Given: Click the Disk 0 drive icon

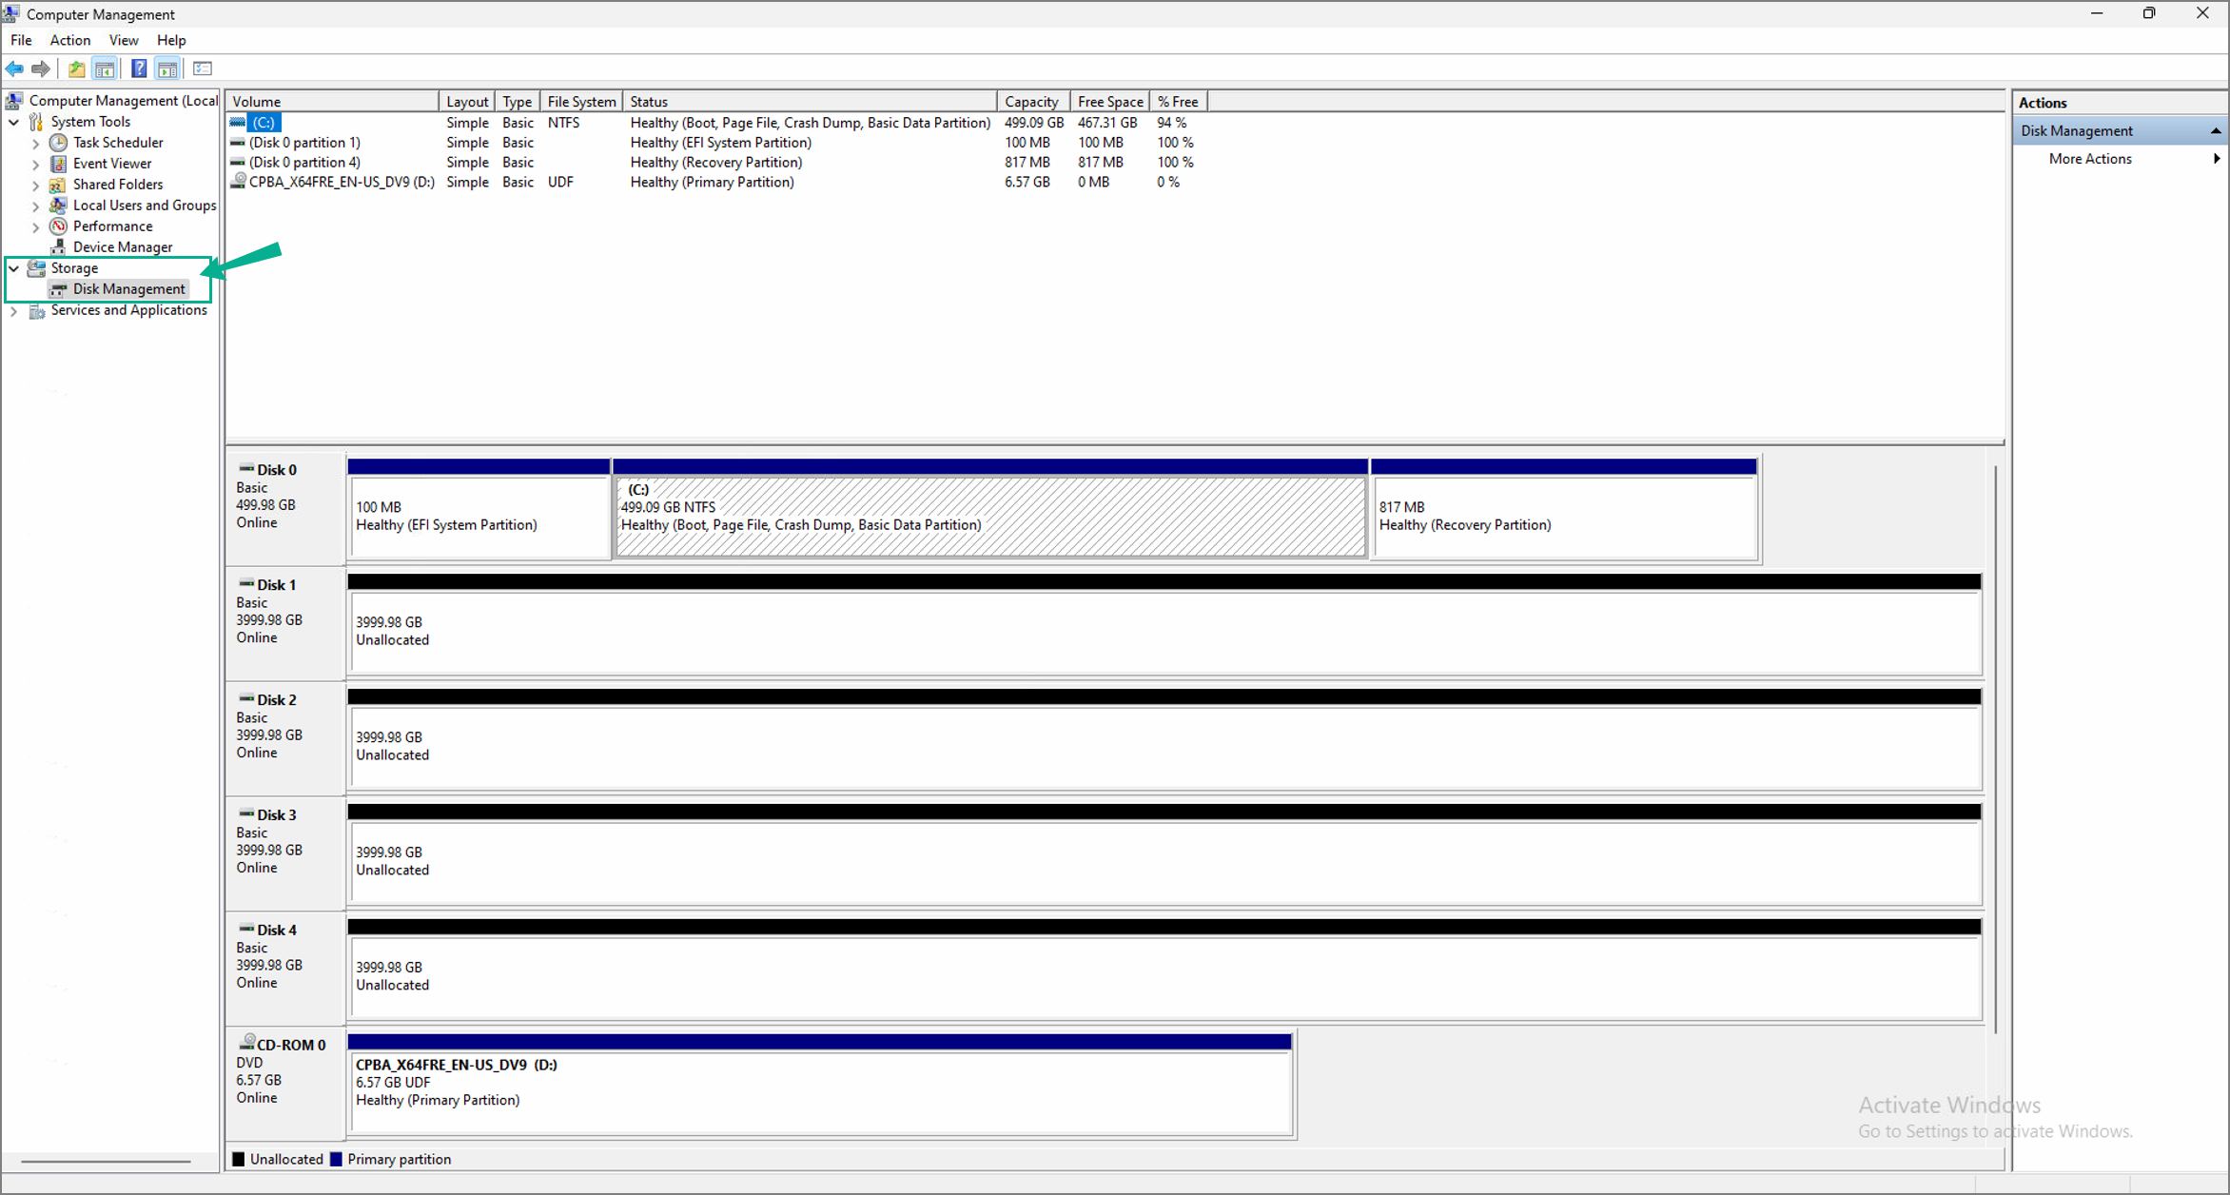Looking at the screenshot, I should click(246, 469).
